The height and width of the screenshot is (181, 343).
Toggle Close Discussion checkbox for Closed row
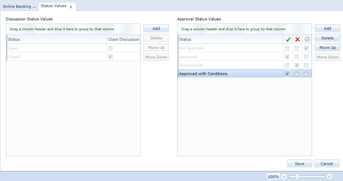pos(111,56)
